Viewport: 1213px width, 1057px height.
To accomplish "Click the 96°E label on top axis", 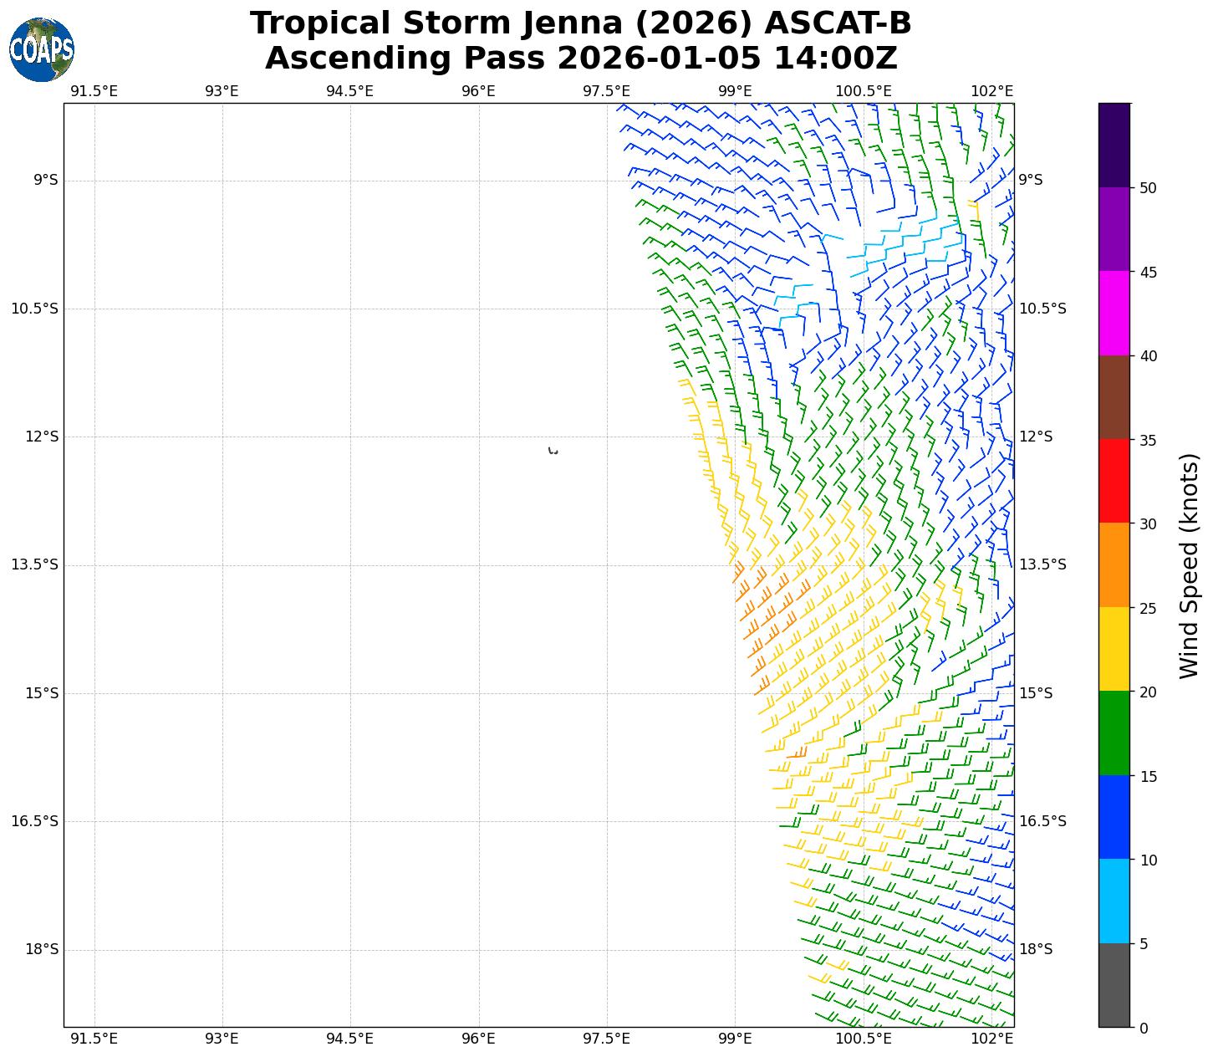I will (x=478, y=91).
